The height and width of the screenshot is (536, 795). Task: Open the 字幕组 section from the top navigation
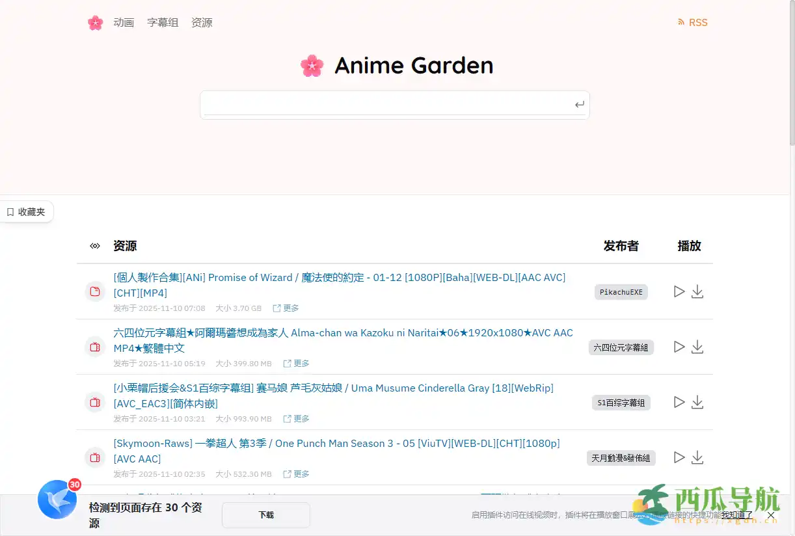pyautogui.click(x=163, y=22)
